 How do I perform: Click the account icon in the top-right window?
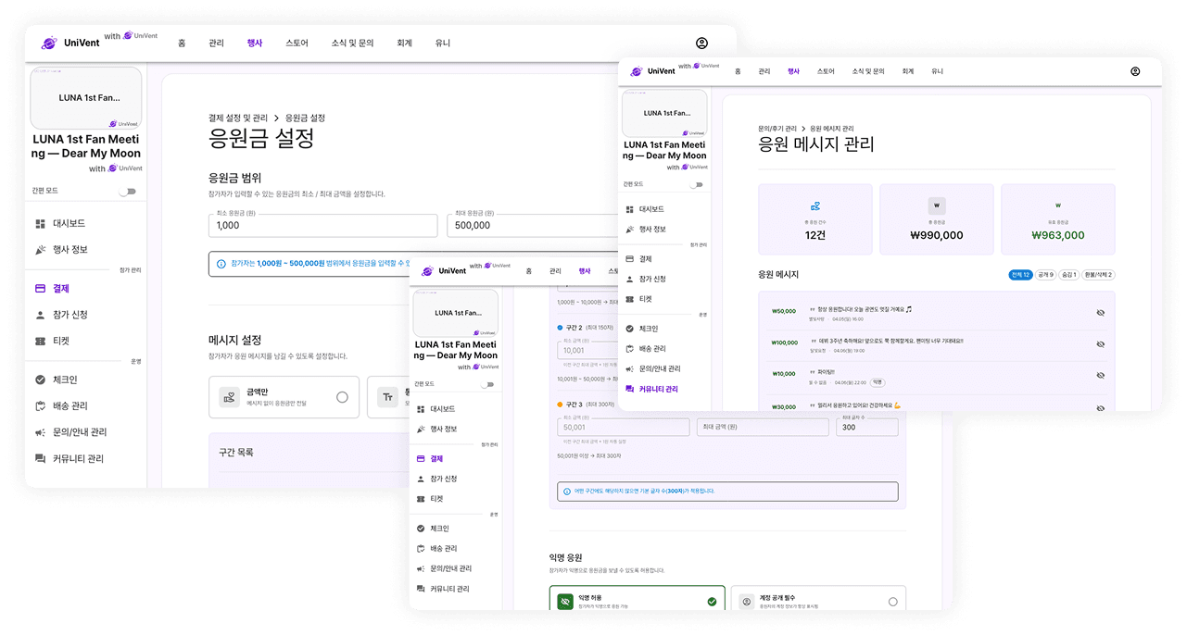(x=1135, y=71)
